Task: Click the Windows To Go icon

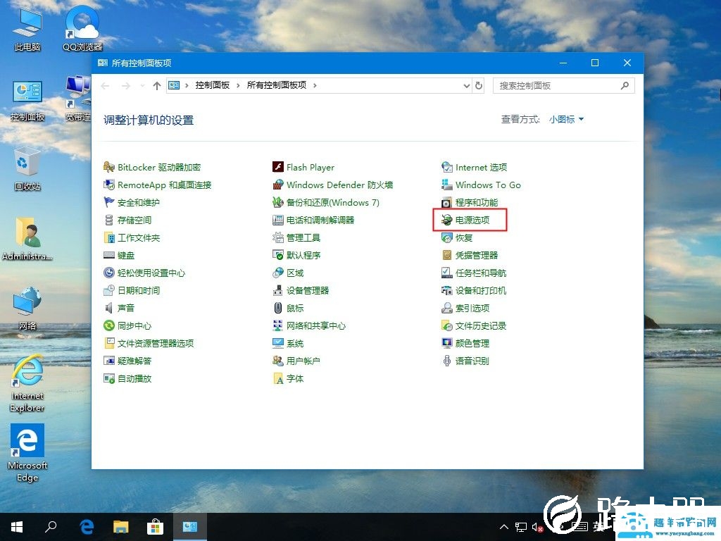Action: 447,185
